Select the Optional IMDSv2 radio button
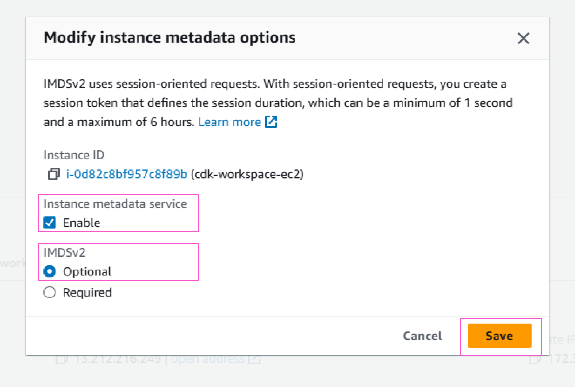Viewport: 575px width, 387px height. 50,271
